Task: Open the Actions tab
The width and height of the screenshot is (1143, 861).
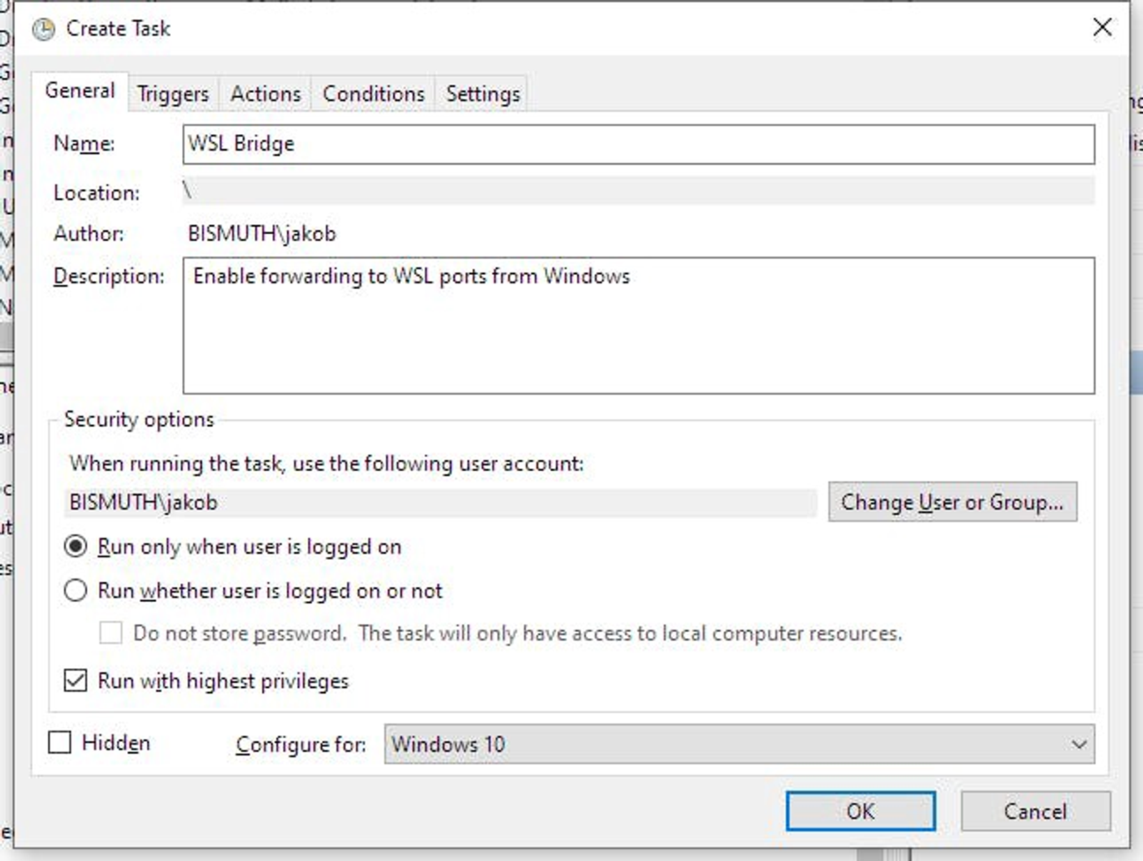Action: coord(266,94)
